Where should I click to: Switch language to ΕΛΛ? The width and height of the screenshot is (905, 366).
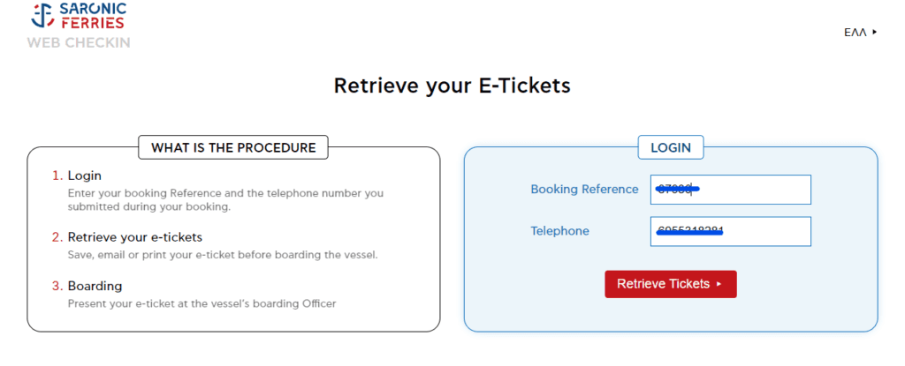click(x=855, y=32)
